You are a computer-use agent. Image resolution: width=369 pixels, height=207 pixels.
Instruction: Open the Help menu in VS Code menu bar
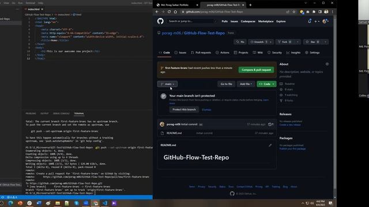40,3
